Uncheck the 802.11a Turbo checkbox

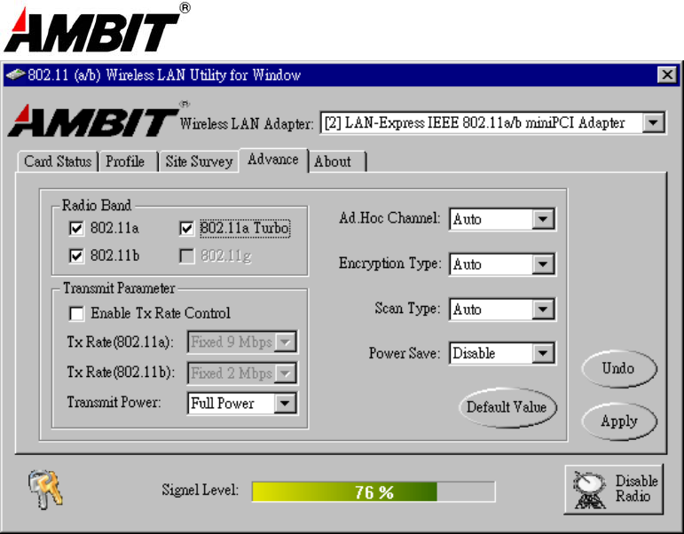(186, 228)
